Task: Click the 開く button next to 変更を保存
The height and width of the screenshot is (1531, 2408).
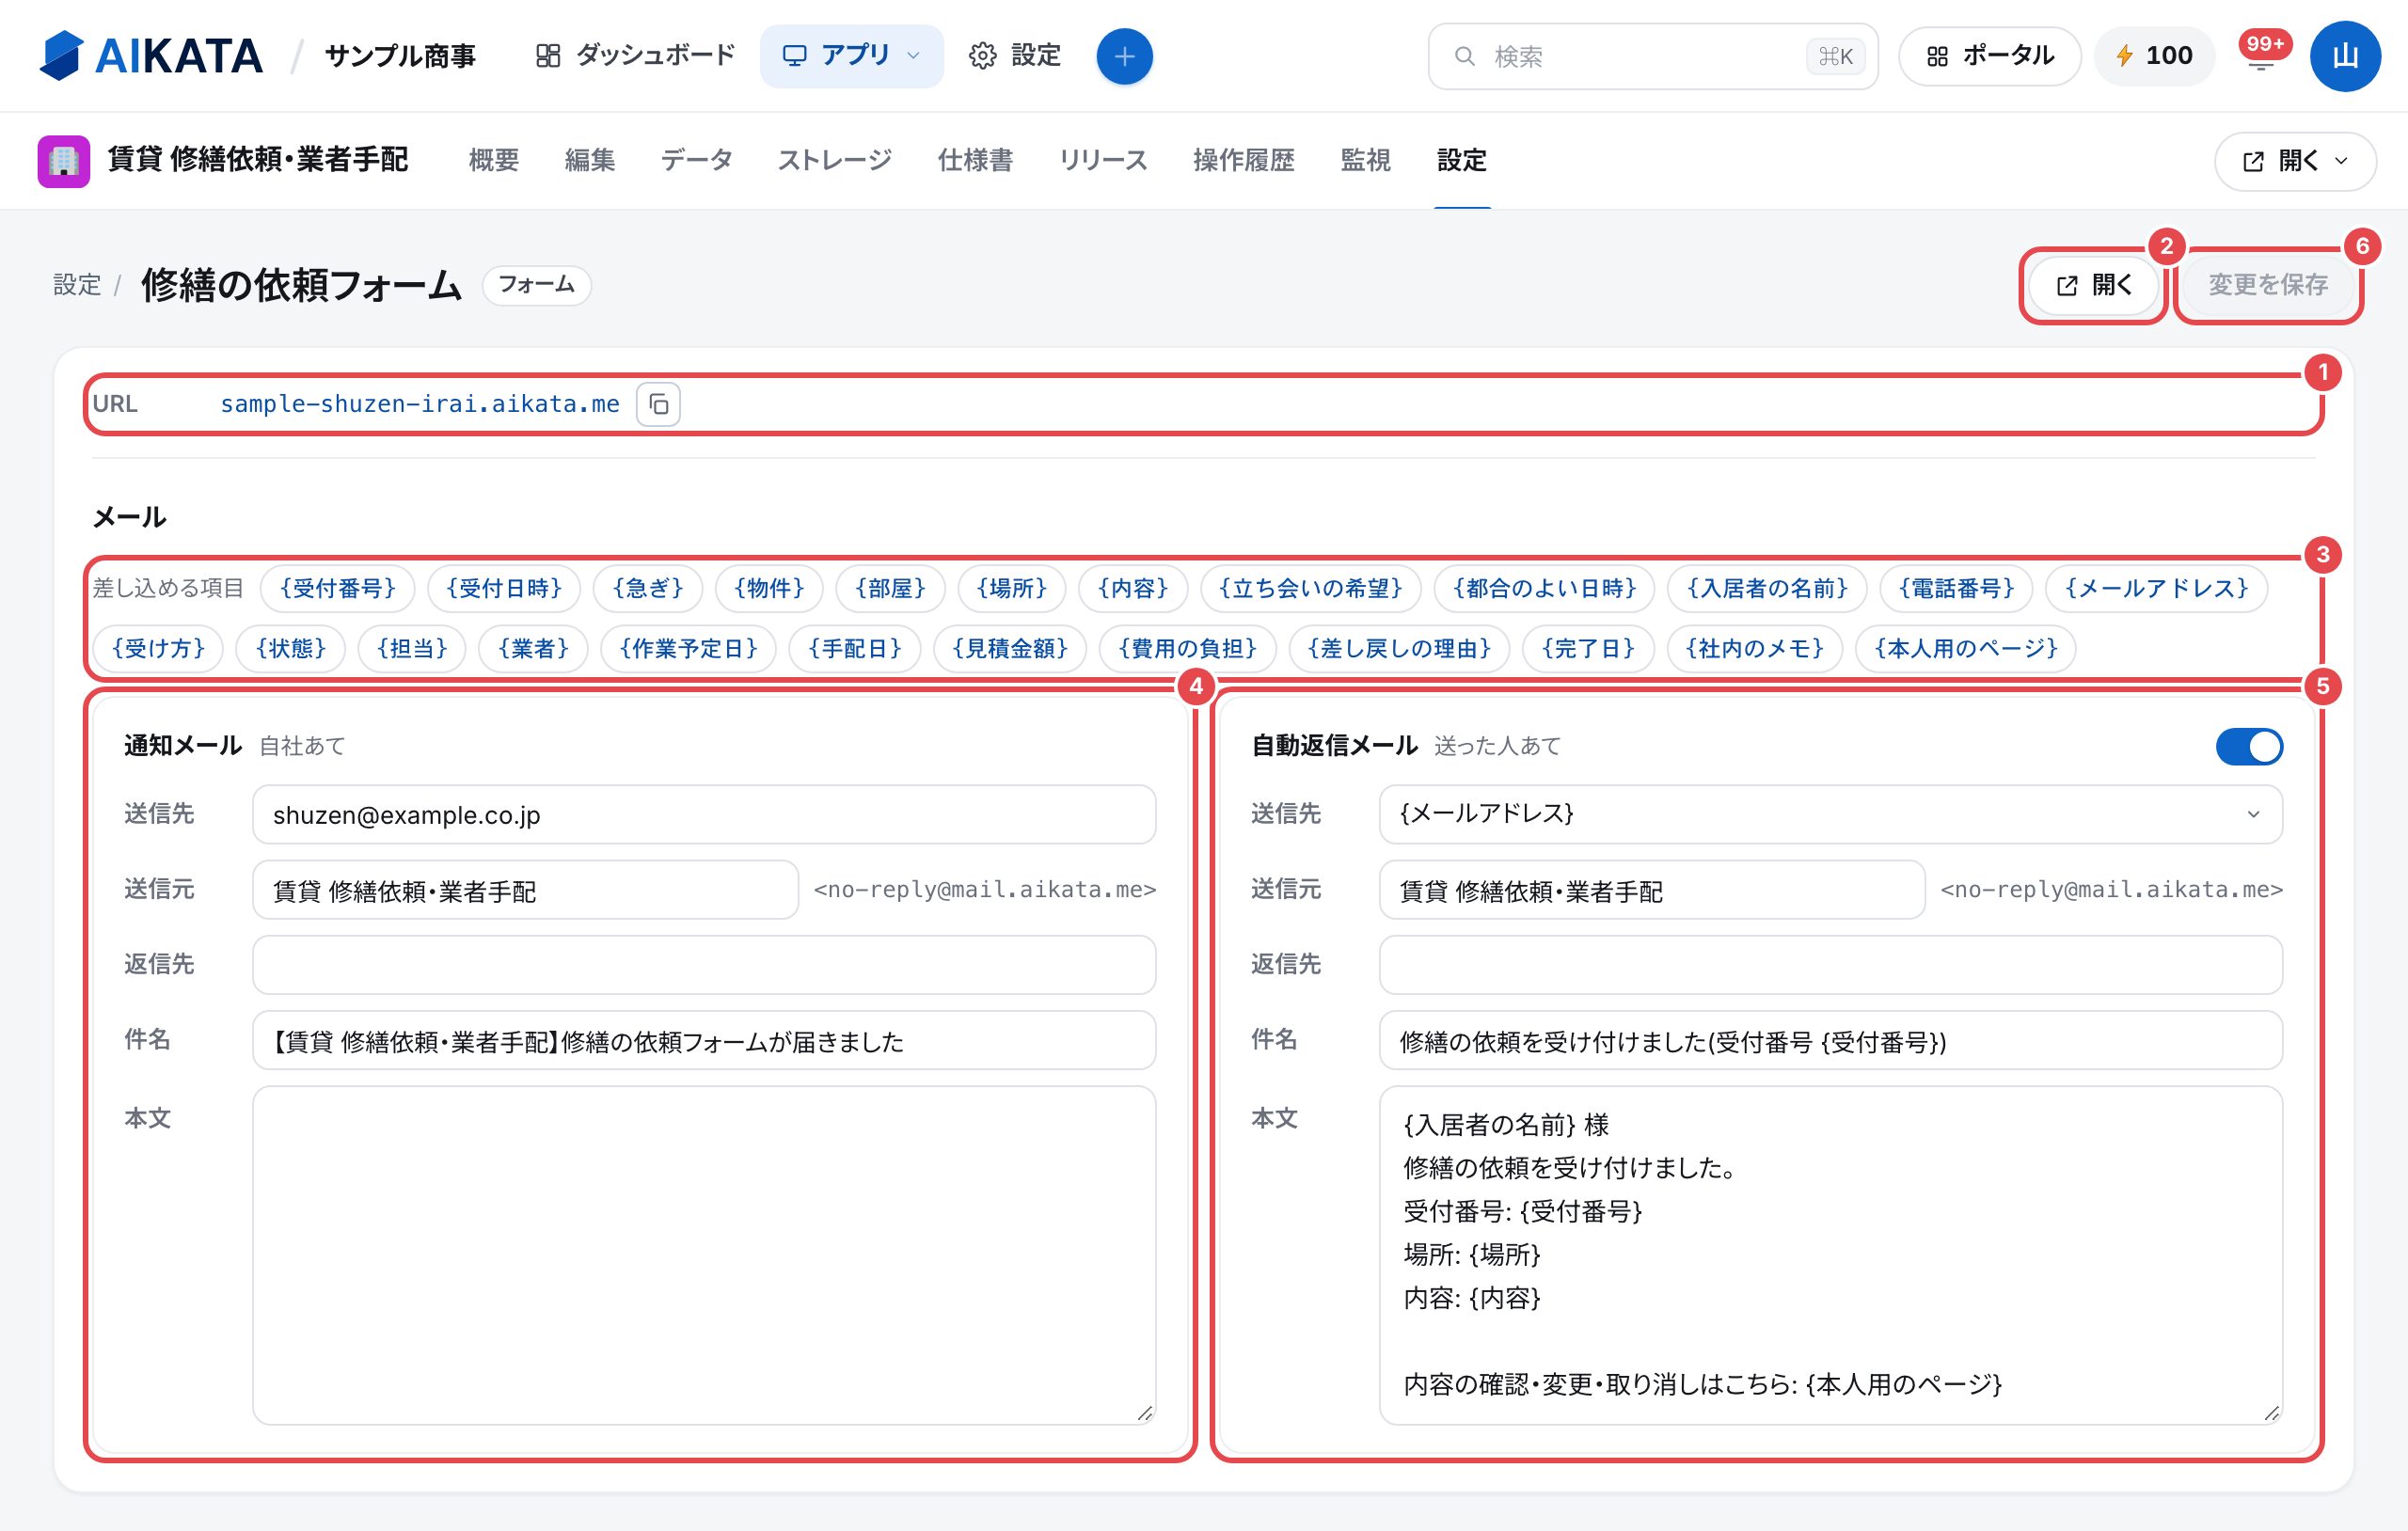Action: click(x=2093, y=285)
